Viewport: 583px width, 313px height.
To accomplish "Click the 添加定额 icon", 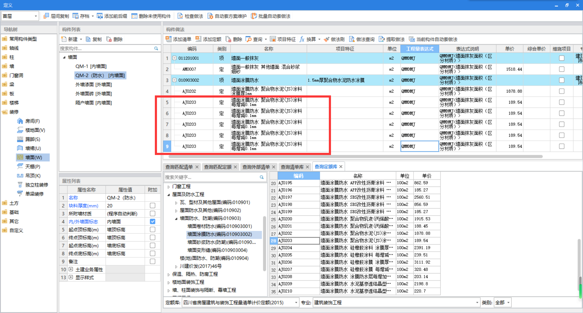I will click(x=198, y=39).
